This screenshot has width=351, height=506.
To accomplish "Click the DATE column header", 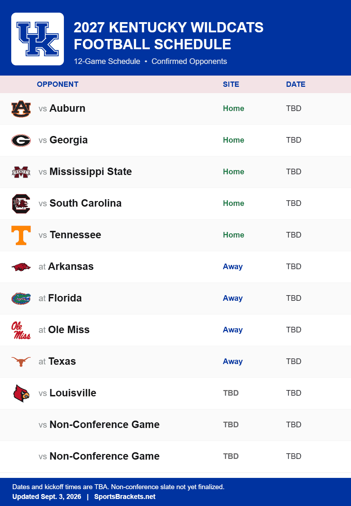I will point(296,84).
